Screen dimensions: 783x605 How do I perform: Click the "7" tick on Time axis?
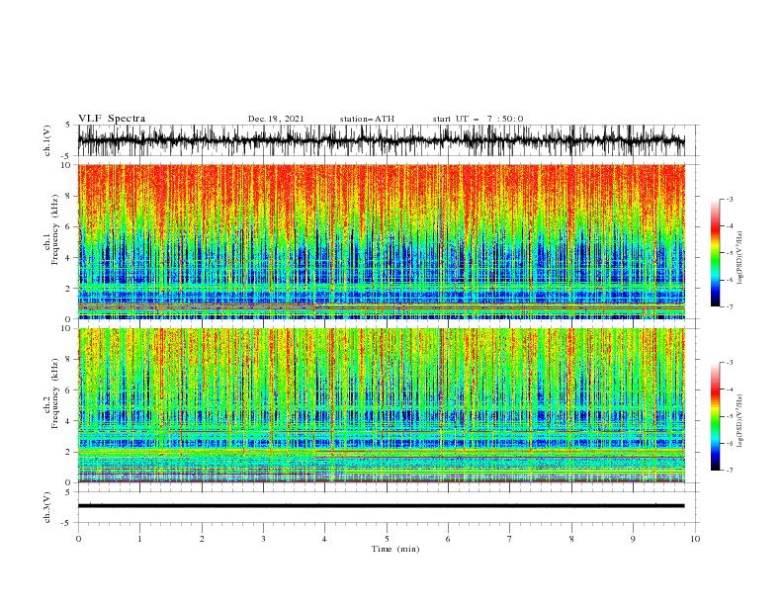[510, 539]
